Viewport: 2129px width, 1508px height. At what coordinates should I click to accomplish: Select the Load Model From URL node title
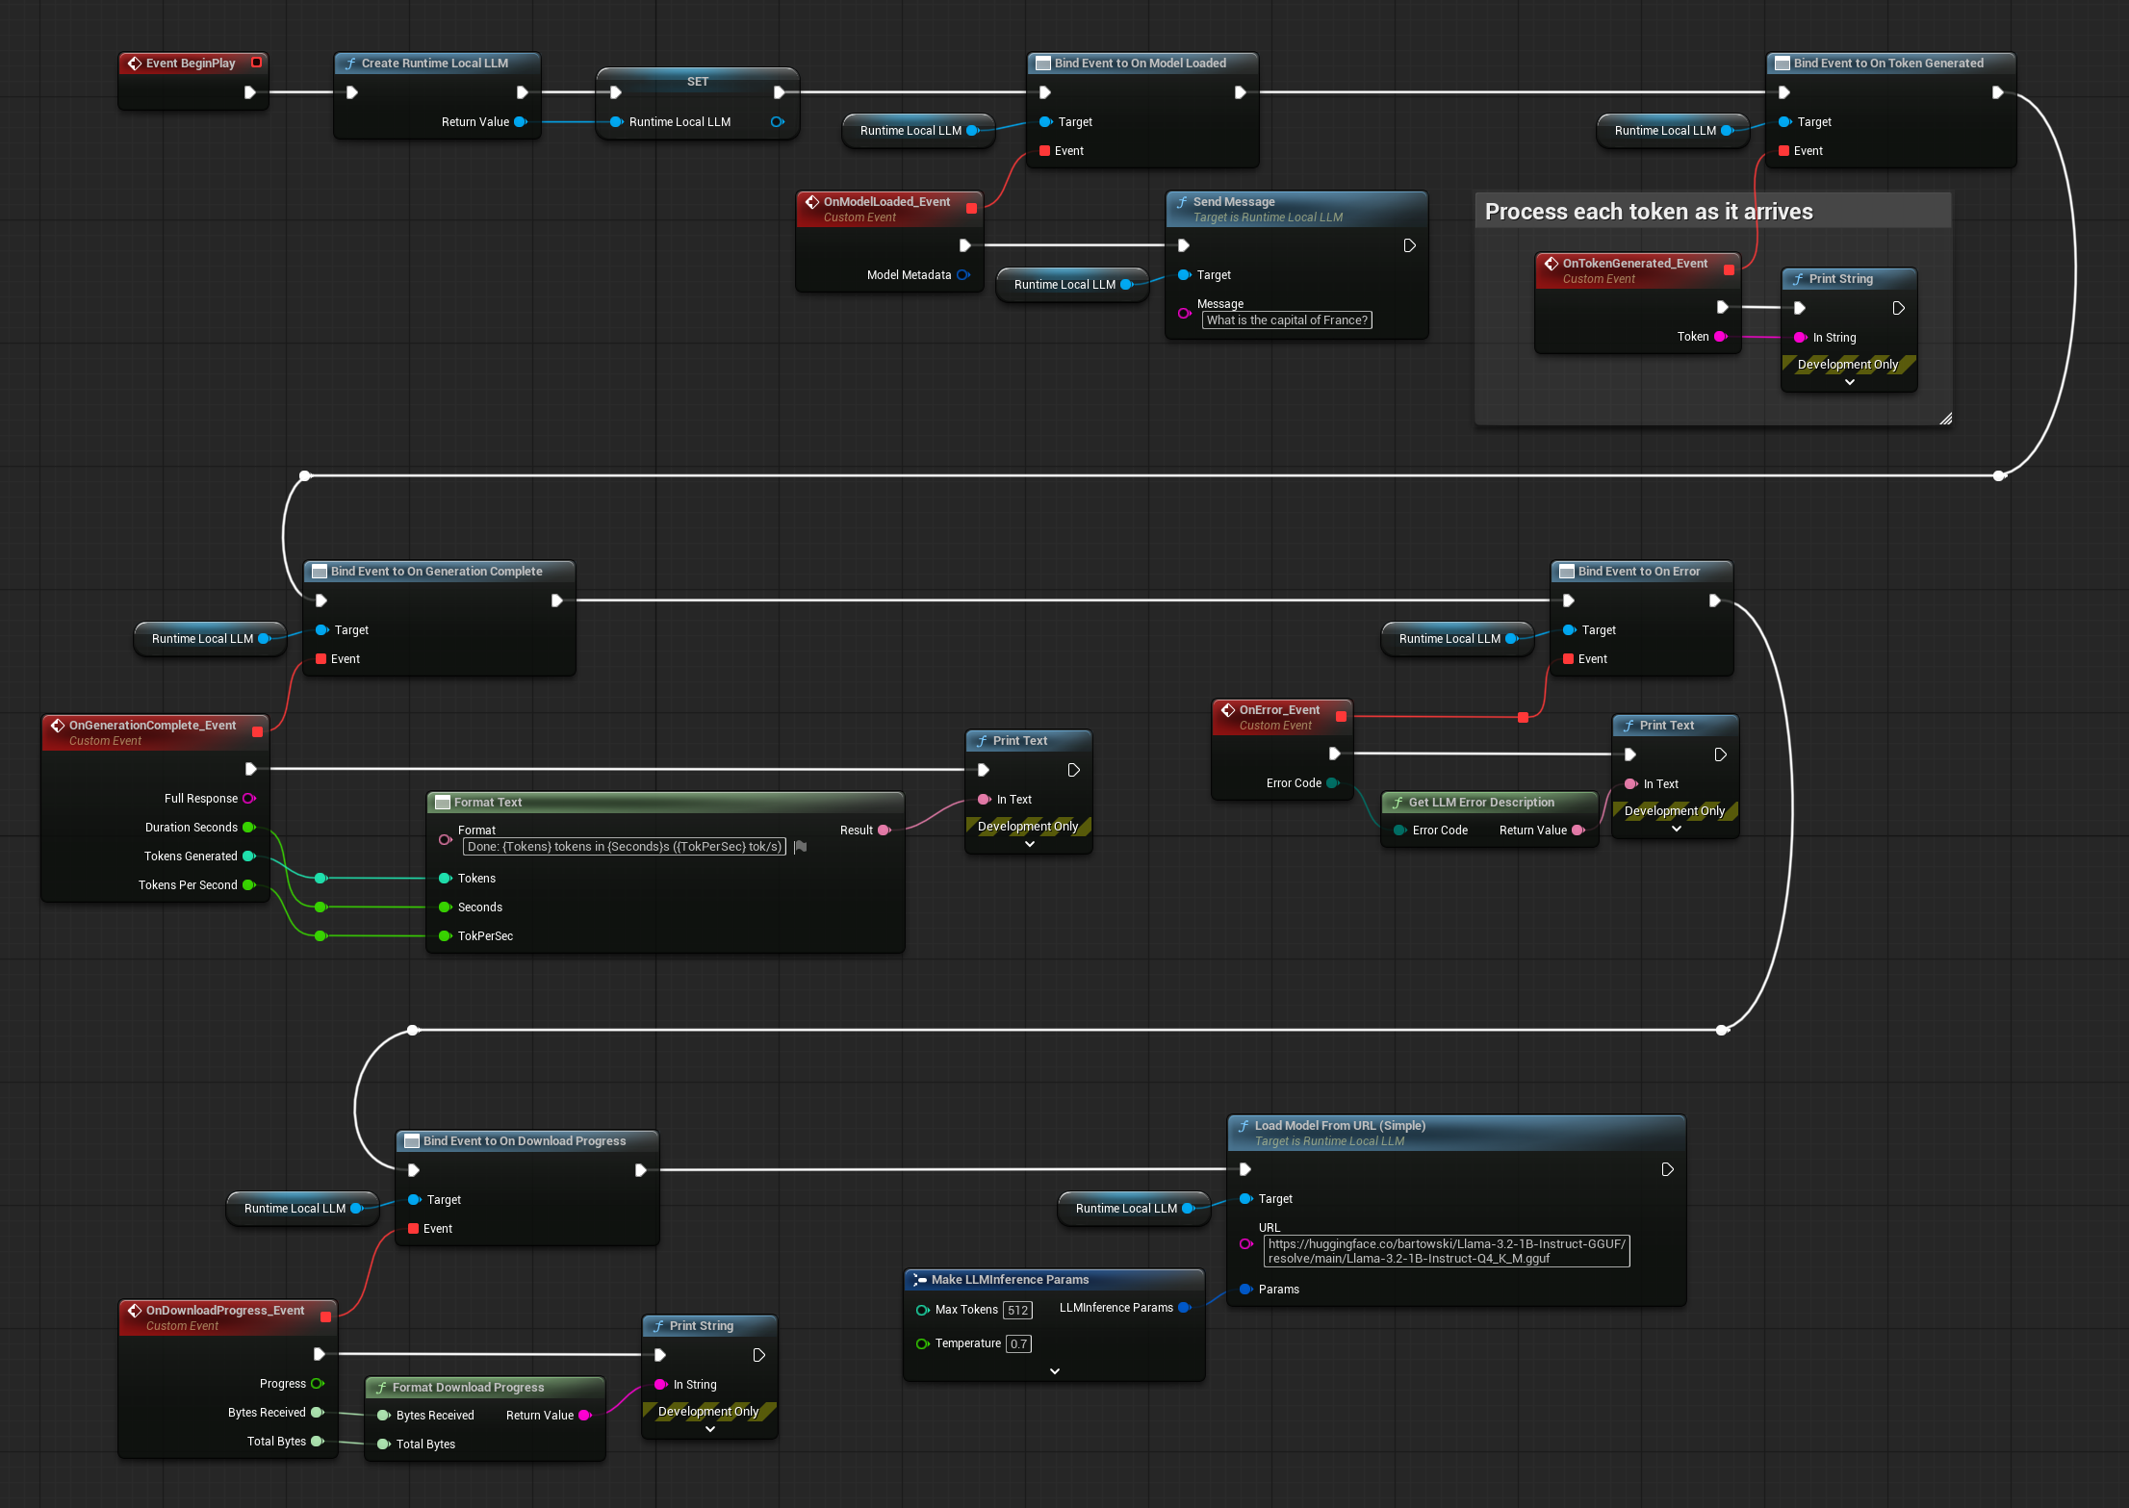1340,1126
